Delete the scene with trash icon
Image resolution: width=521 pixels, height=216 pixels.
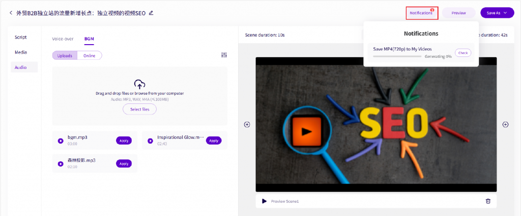(x=488, y=201)
